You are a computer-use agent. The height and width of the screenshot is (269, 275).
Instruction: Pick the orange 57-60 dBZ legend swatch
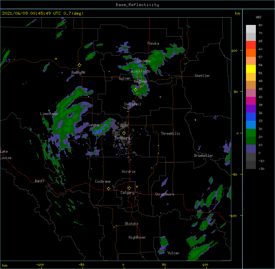[251, 53]
